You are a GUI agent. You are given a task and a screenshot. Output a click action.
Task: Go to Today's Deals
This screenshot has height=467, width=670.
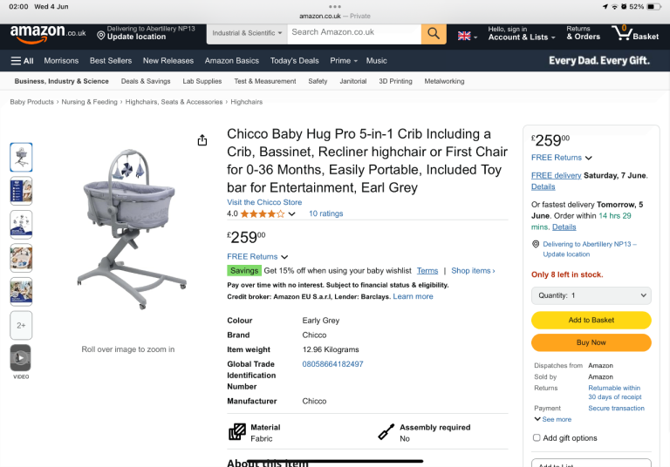click(x=295, y=61)
